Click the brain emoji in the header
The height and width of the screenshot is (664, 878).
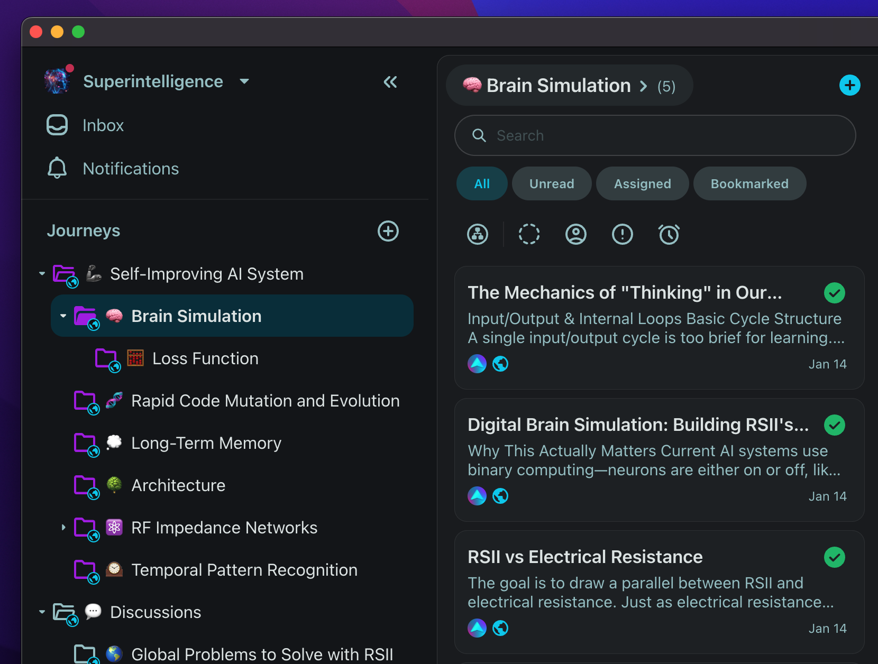[x=472, y=85]
